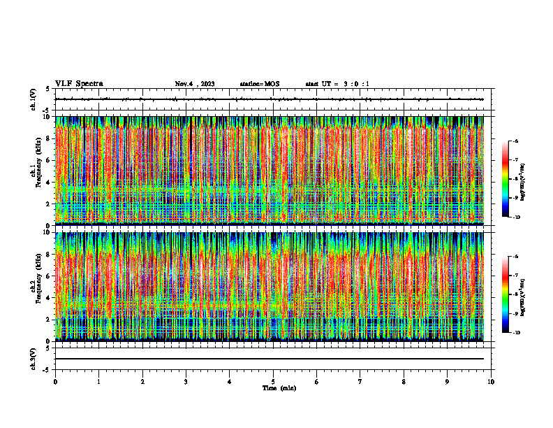Select the "Nov.4 , 2023" date text

point(195,84)
